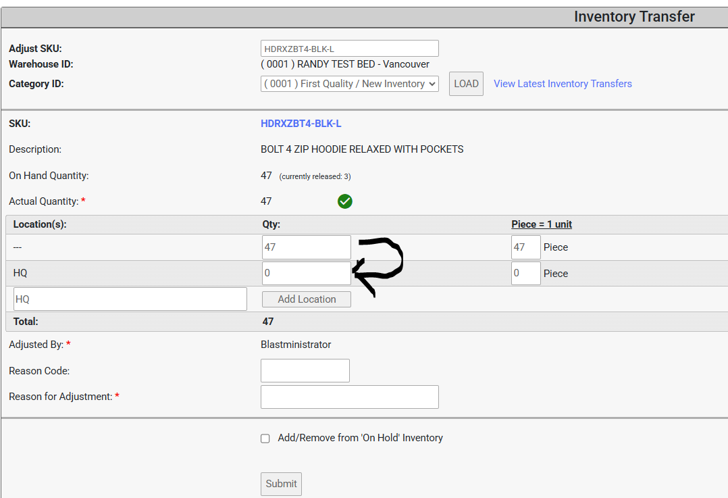728x498 pixels.
Task: Click the BOLT 4 ZIP HOODIE description text
Action: [x=362, y=149]
